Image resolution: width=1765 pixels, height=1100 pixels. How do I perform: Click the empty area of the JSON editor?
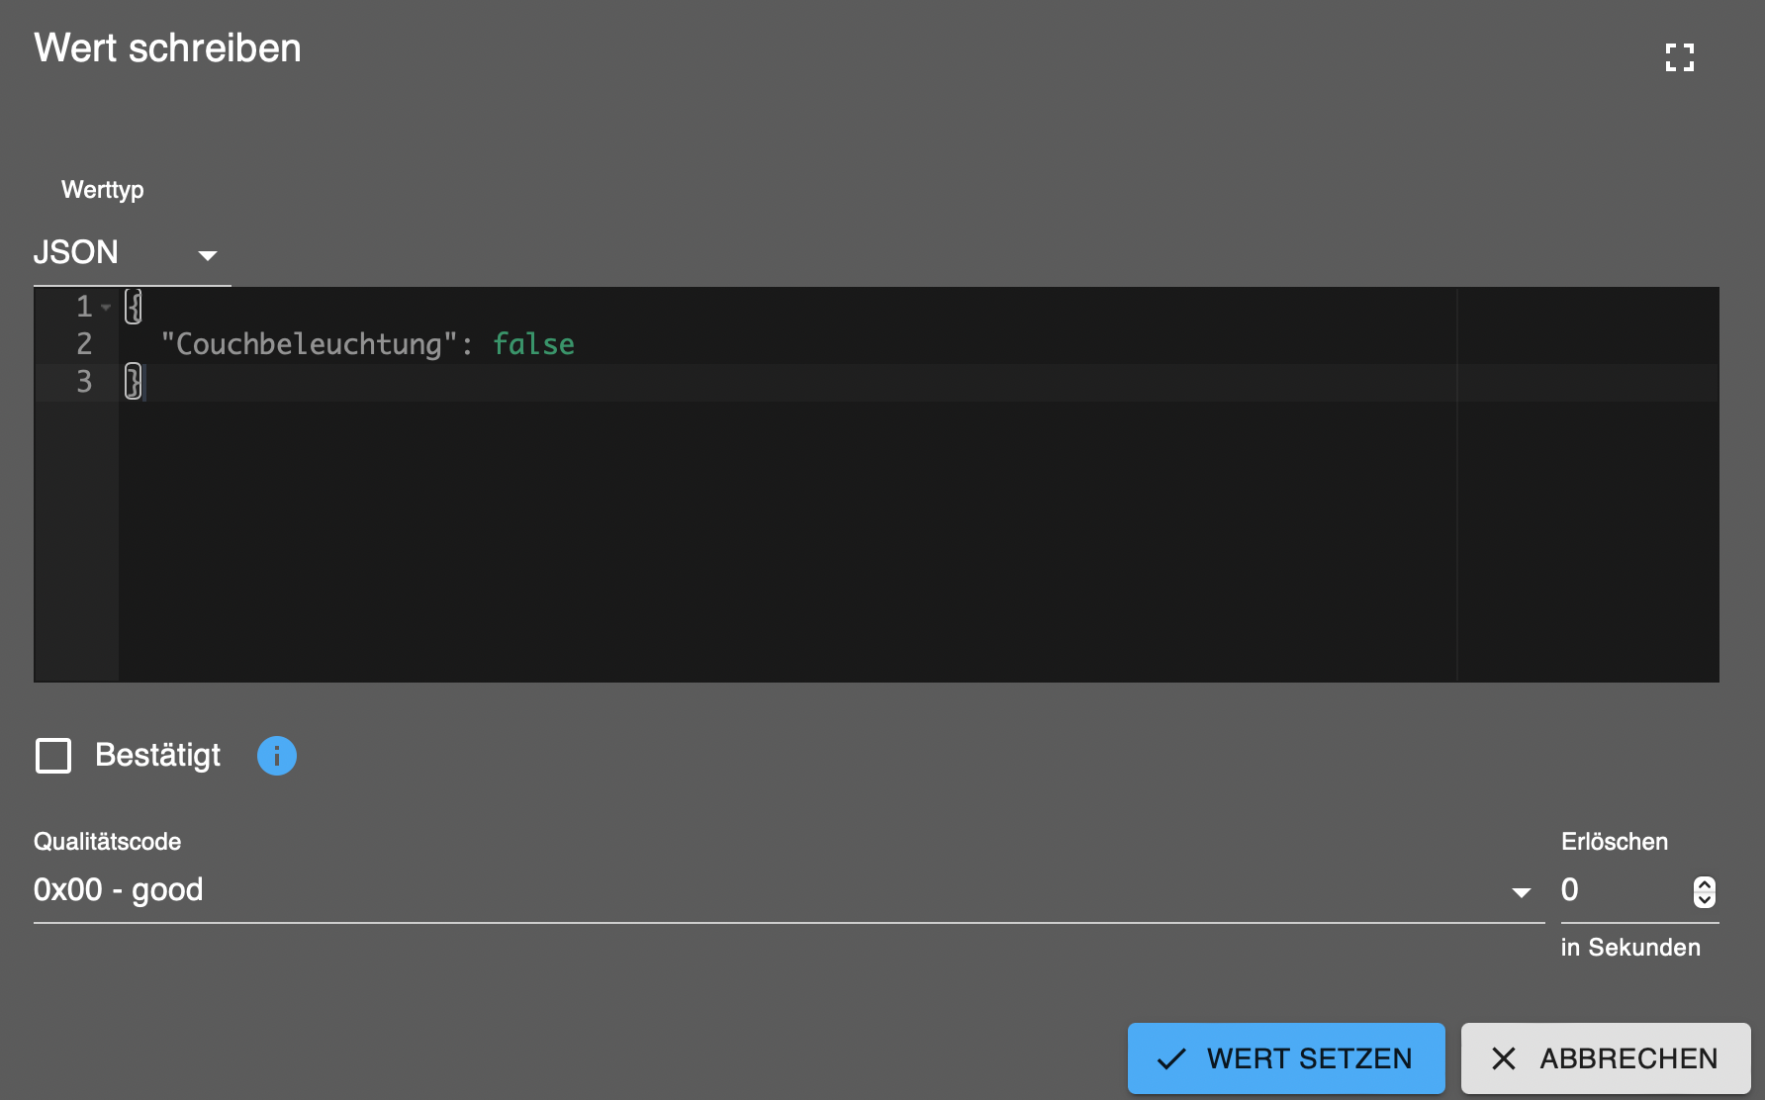[791, 544]
